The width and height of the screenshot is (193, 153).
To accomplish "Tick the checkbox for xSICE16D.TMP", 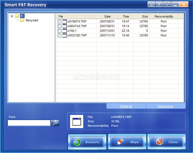I will (59, 36).
